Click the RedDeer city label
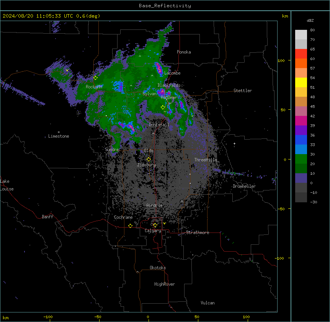The image size is (330, 322). pos(168,98)
